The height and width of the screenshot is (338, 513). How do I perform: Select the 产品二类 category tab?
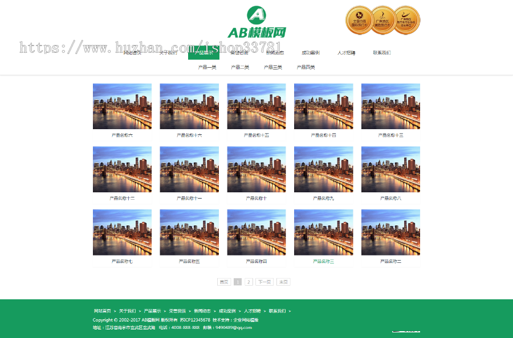pyautogui.click(x=240, y=67)
